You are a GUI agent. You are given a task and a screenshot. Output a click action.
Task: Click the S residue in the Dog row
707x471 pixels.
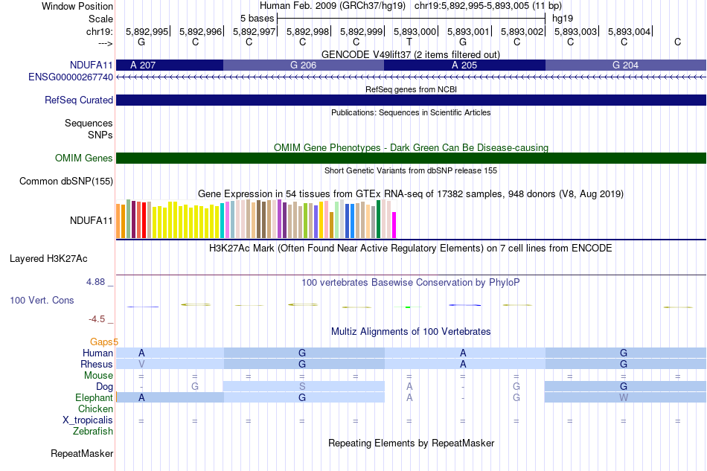pos(302,386)
